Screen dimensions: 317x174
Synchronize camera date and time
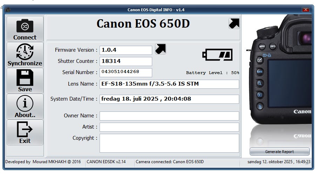tap(25, 55)
